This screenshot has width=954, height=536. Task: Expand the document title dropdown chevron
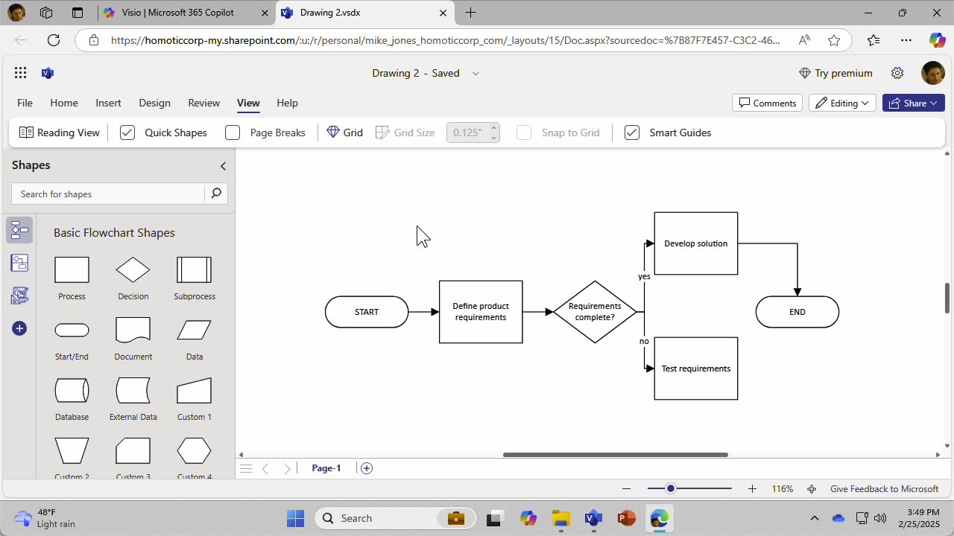[476, 73]
